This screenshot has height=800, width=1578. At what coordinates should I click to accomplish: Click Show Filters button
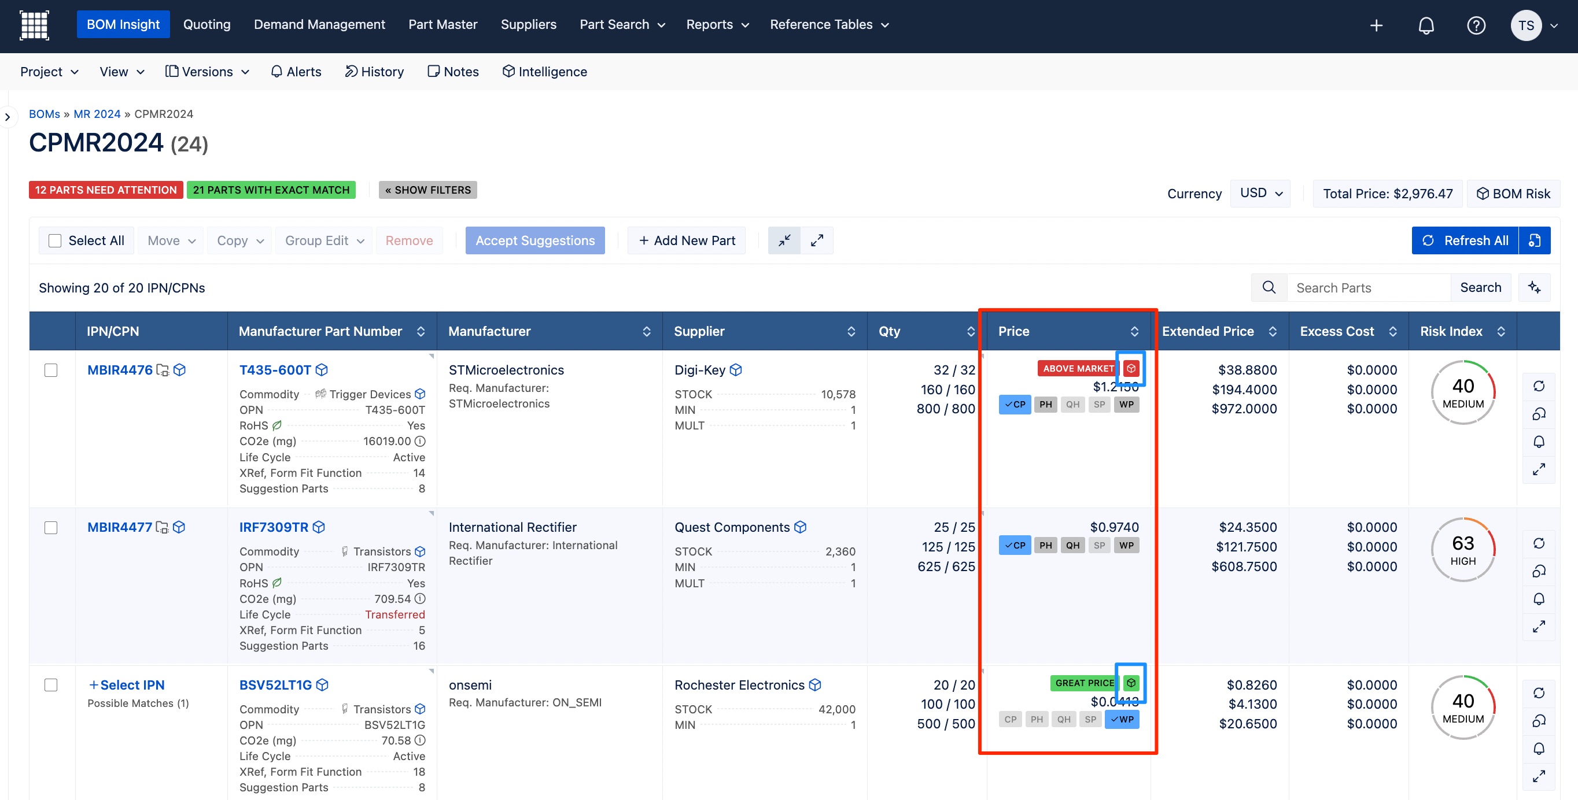pyautogui.click(x=428, y=190)
